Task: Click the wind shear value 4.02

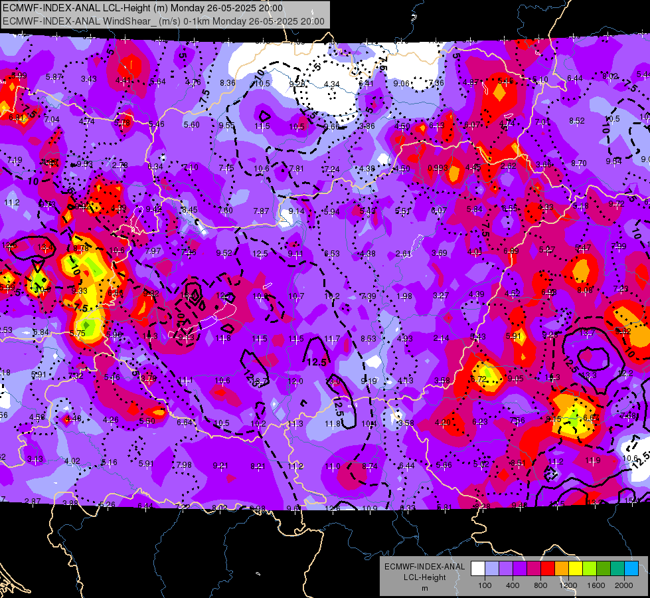Action: [72, 460]
